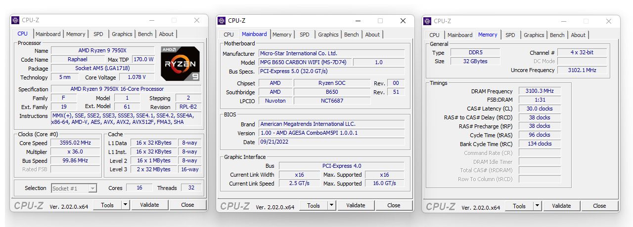Click the LPCIO value NCT6687
The width and height of the screenshot is (633, 227).
pos(332,101)
